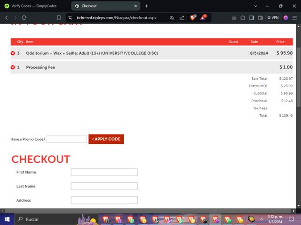Click the vertical scrollbar thumb

299,77
